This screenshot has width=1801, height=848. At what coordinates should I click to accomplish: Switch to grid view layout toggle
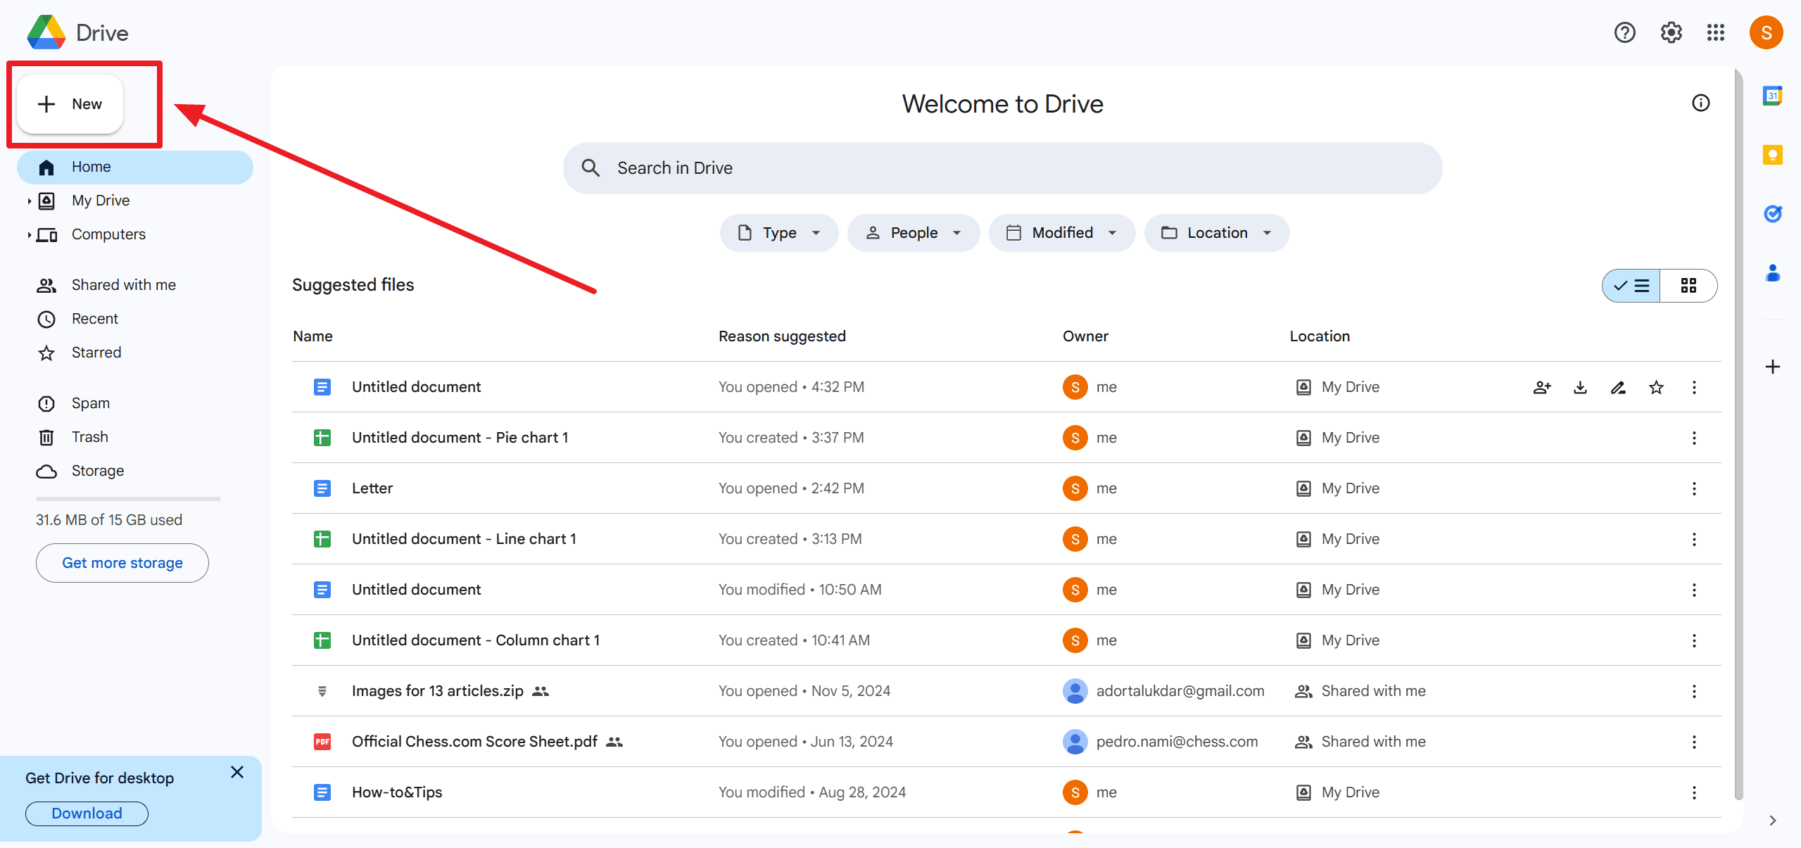[x=1687, y=285]
